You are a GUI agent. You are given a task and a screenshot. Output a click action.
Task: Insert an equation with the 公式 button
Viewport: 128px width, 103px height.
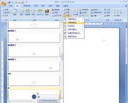click(107, 10)
